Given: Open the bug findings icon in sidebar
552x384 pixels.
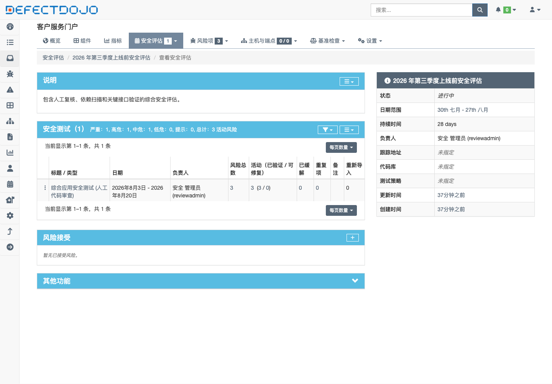Looking at the screenshot, I should [10, 74].
